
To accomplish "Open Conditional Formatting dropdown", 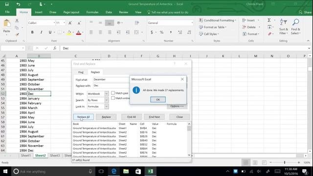I will [218, 21].
